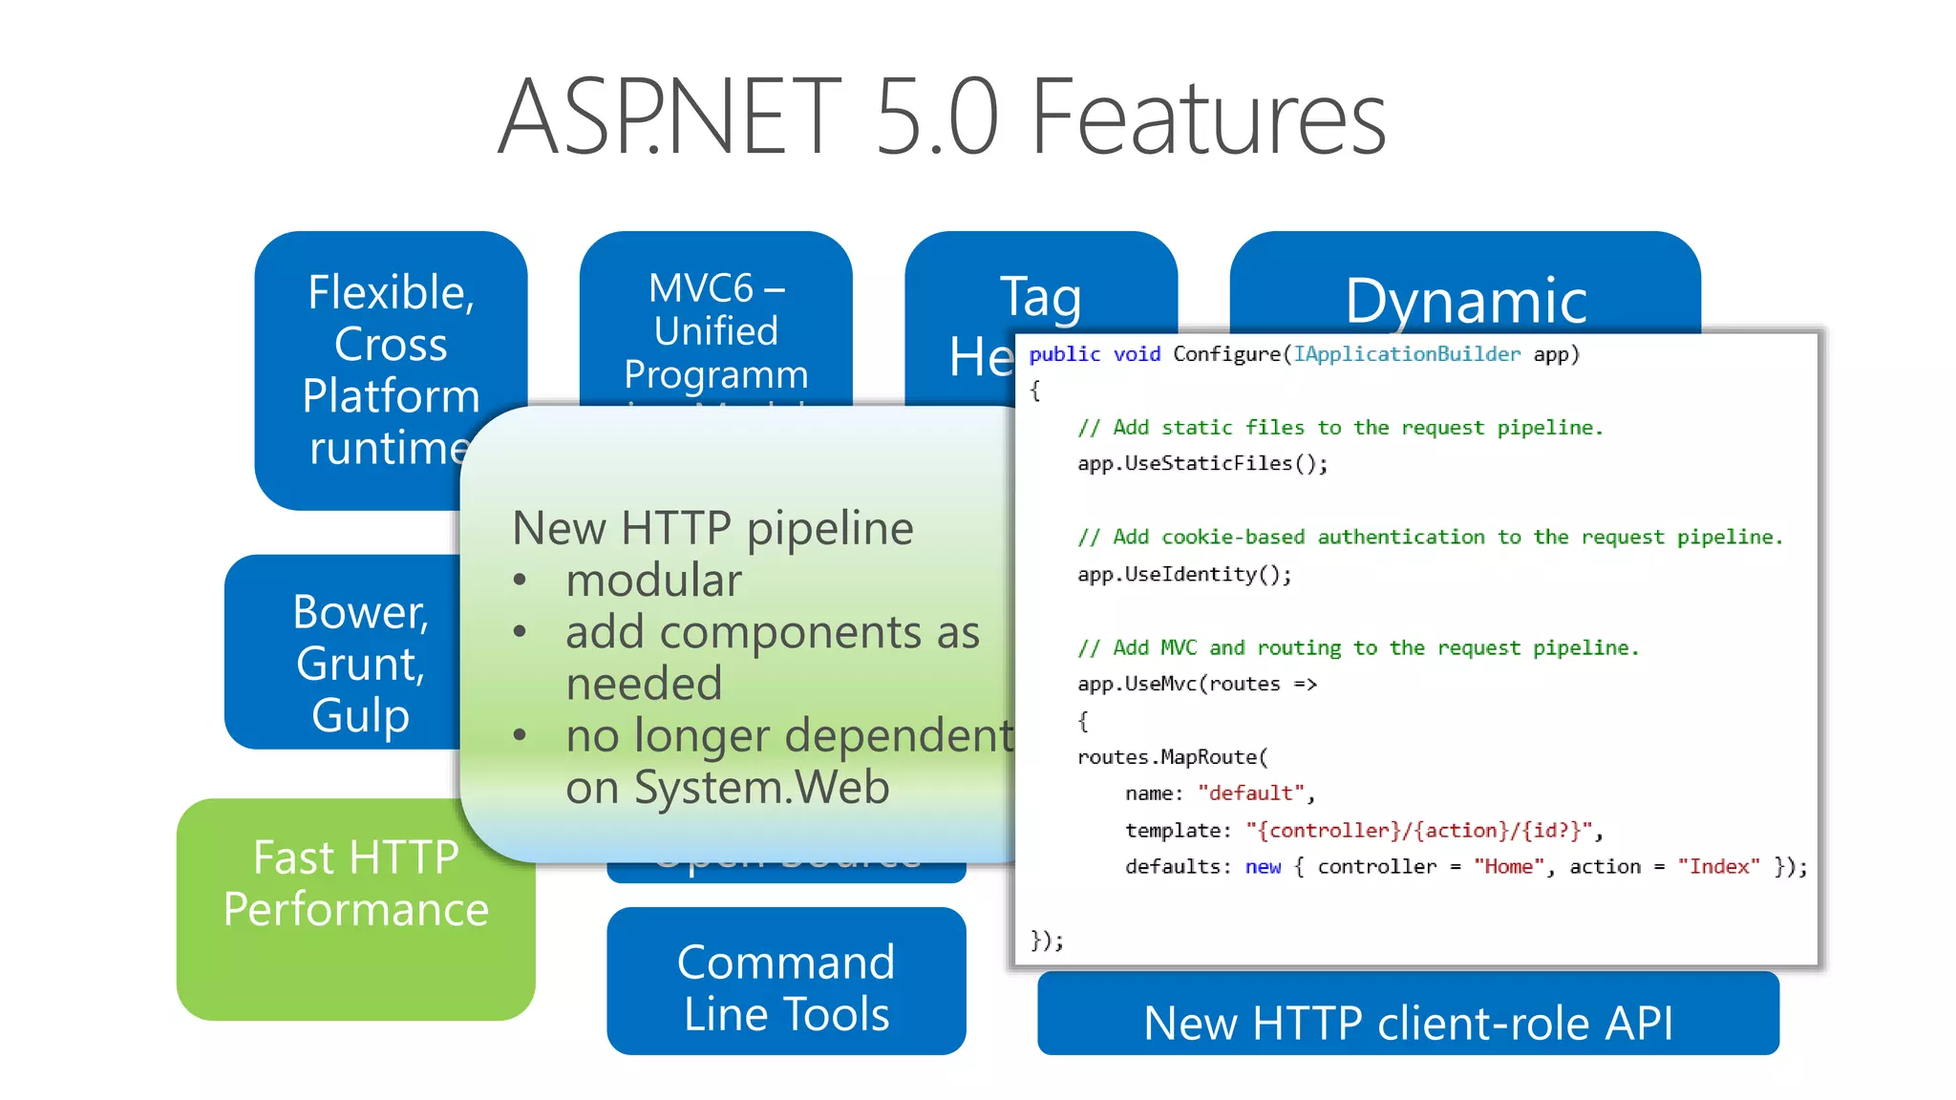The image size is (1956, 1100).
Task: Click the Command Line Tools tile
Action: tap(786, 986)
